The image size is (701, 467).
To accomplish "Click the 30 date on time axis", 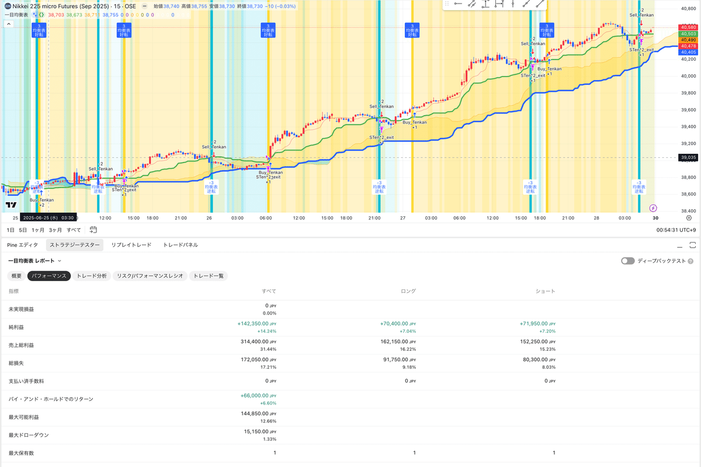I will (655, 217).
